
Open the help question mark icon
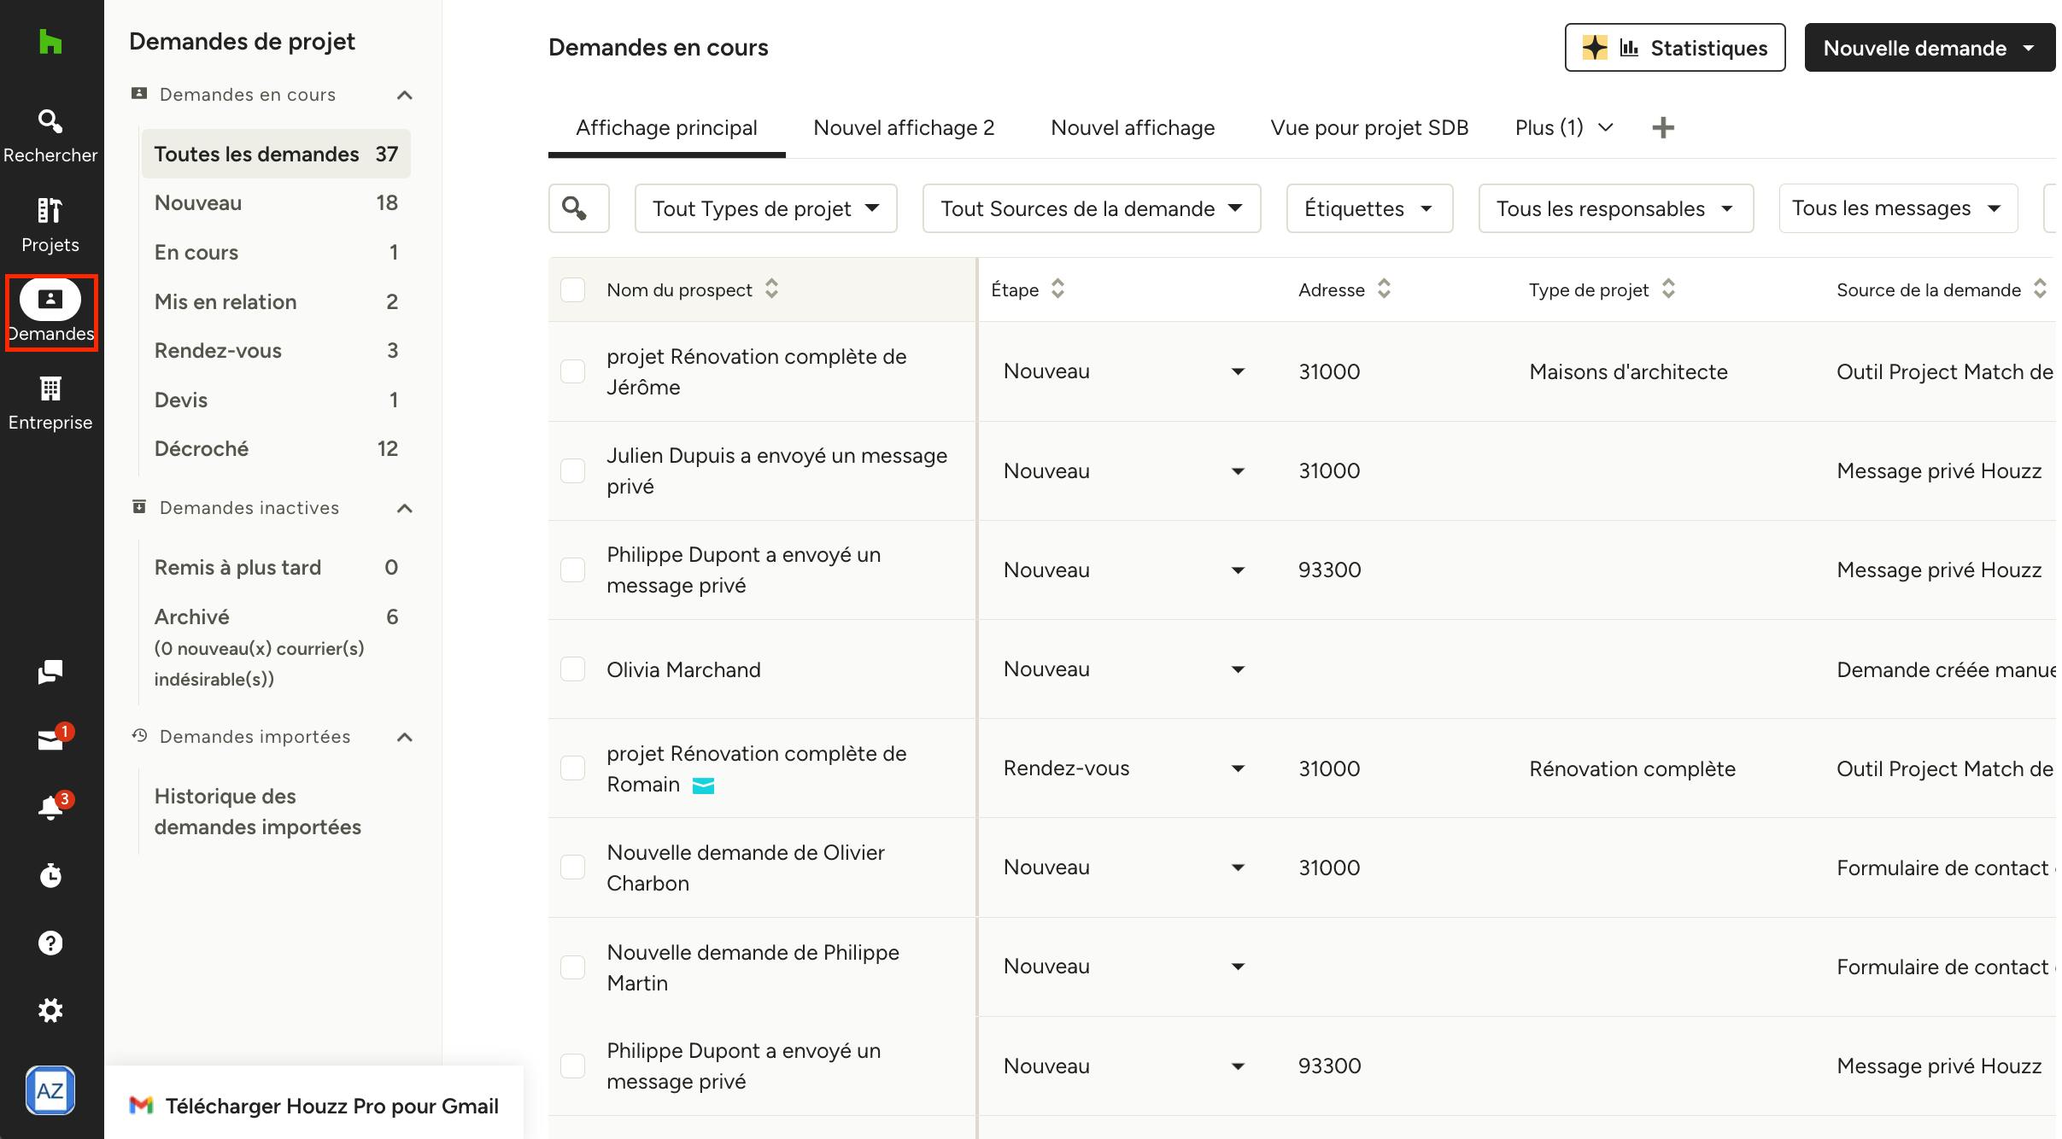pos(50,943)
